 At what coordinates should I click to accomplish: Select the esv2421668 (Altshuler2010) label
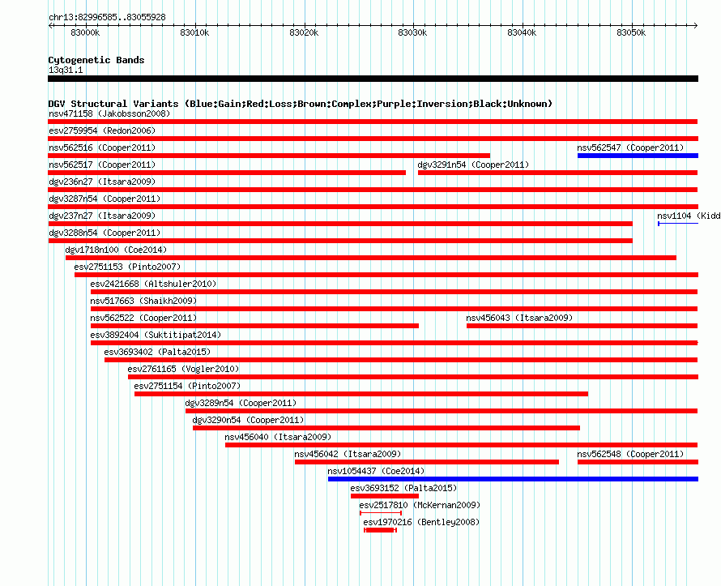coord(153,284)
